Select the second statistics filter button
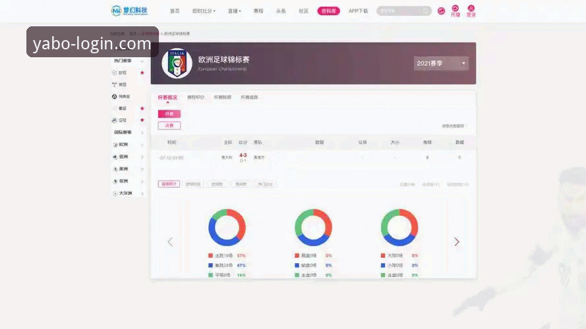The width and height of the screenshot is (586, 329). pyautogui.click(x=193, y=184)
